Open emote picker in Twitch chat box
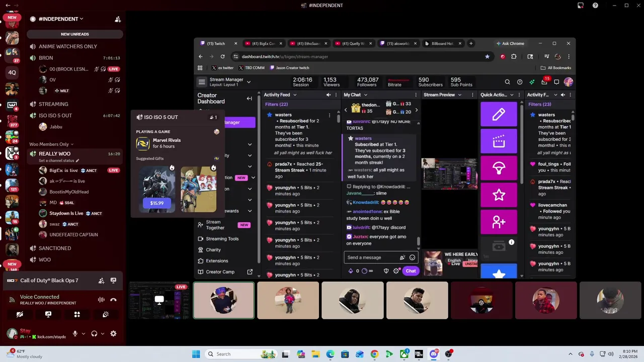The width and height of the screenshot is (644, 362). (x=412, y=257)
